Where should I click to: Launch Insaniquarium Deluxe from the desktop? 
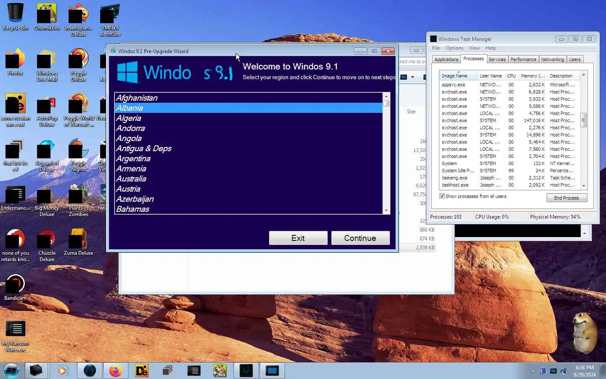tap(78, 20)
